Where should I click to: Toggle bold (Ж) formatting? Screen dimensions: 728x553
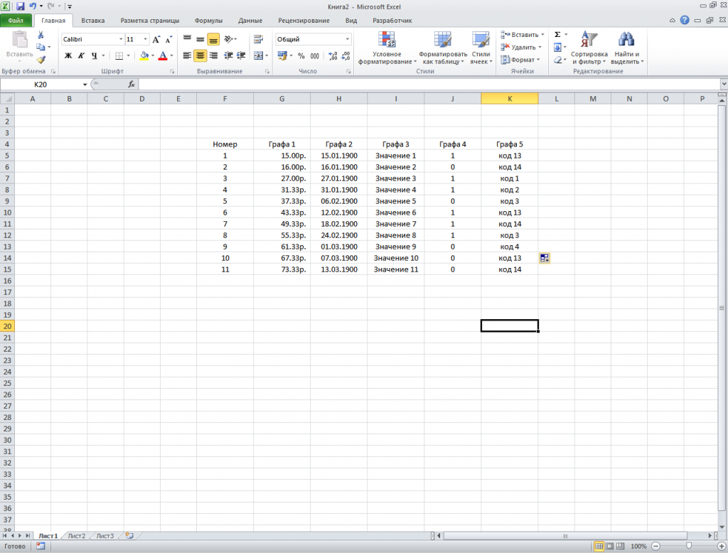click(67, 54)
